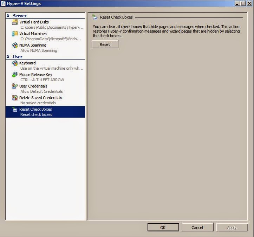Screen dimensions: 254x237
Task: Click the Virtual Hard Disks folder icon
Action: [x=15, y=22]
